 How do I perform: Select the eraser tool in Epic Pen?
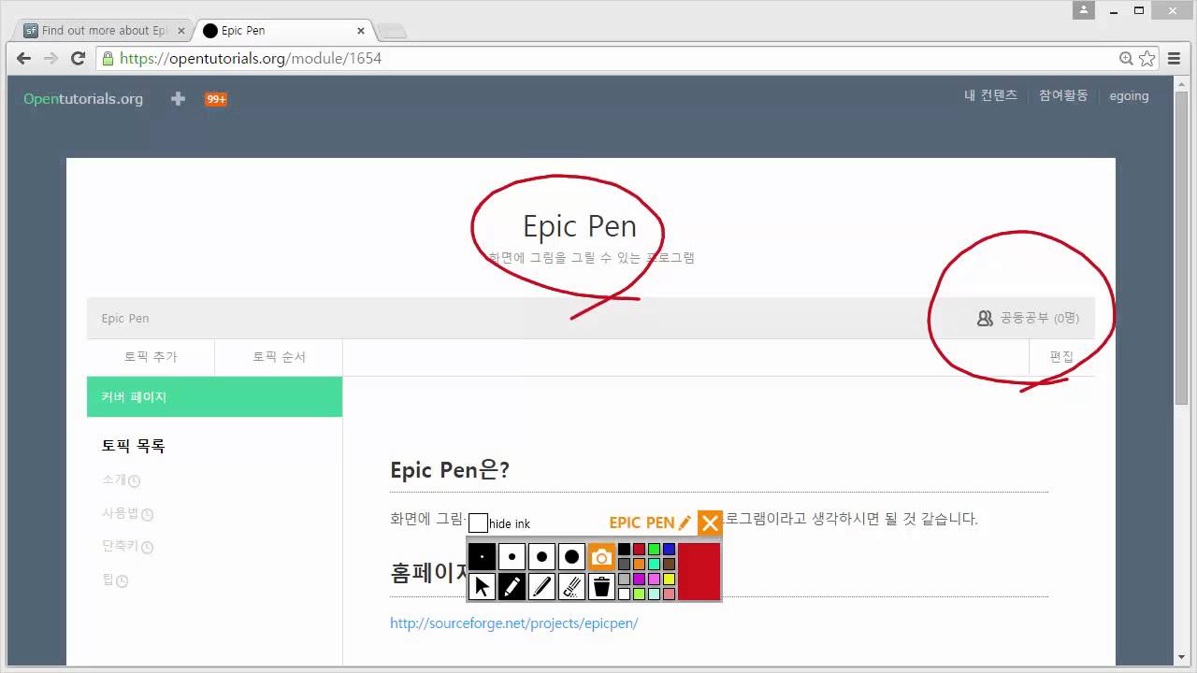point(571,586)
